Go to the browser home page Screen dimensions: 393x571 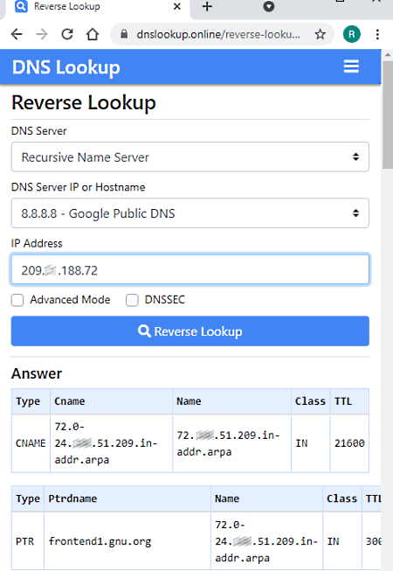click(93, 34)
